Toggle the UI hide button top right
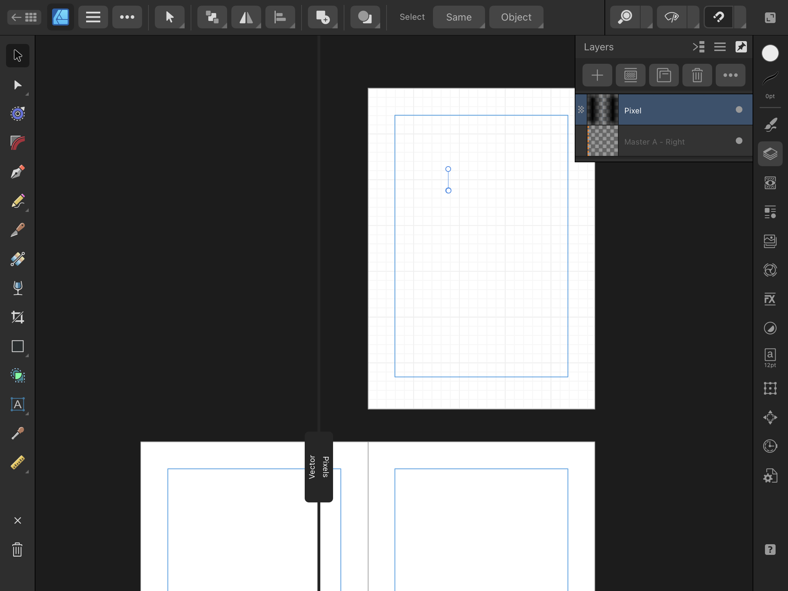 click(x=770, y=17)
